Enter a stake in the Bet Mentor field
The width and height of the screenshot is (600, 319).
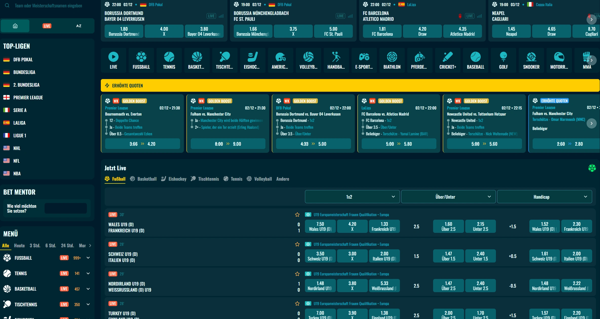(x=65, y=208)
